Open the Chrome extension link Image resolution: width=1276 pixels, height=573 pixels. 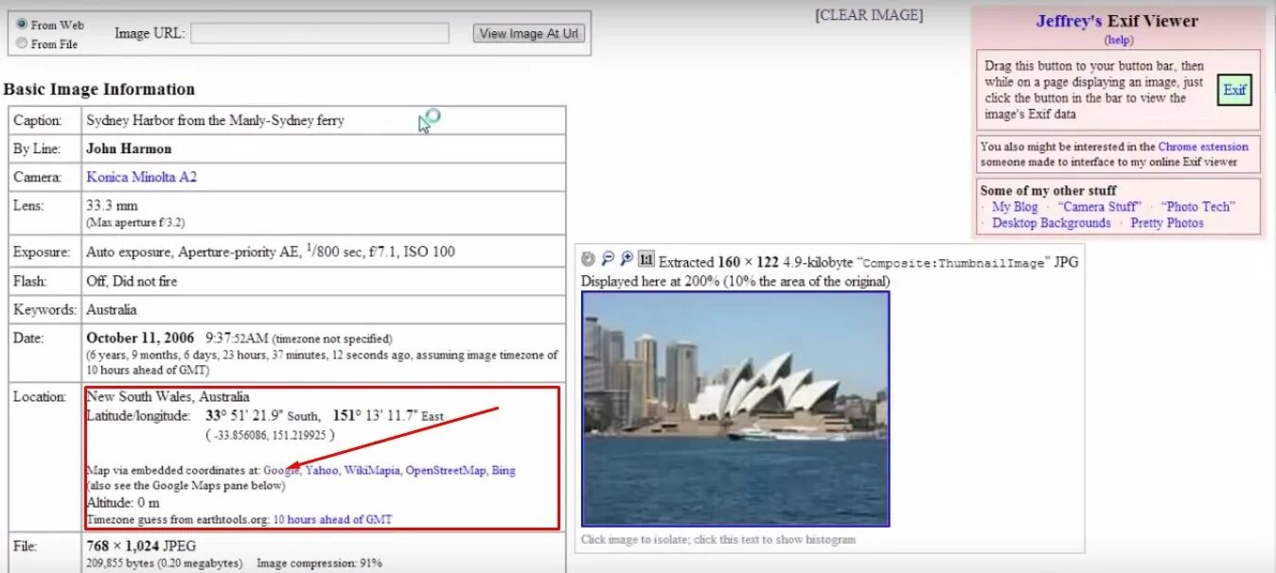click(x=1203, y=147)
